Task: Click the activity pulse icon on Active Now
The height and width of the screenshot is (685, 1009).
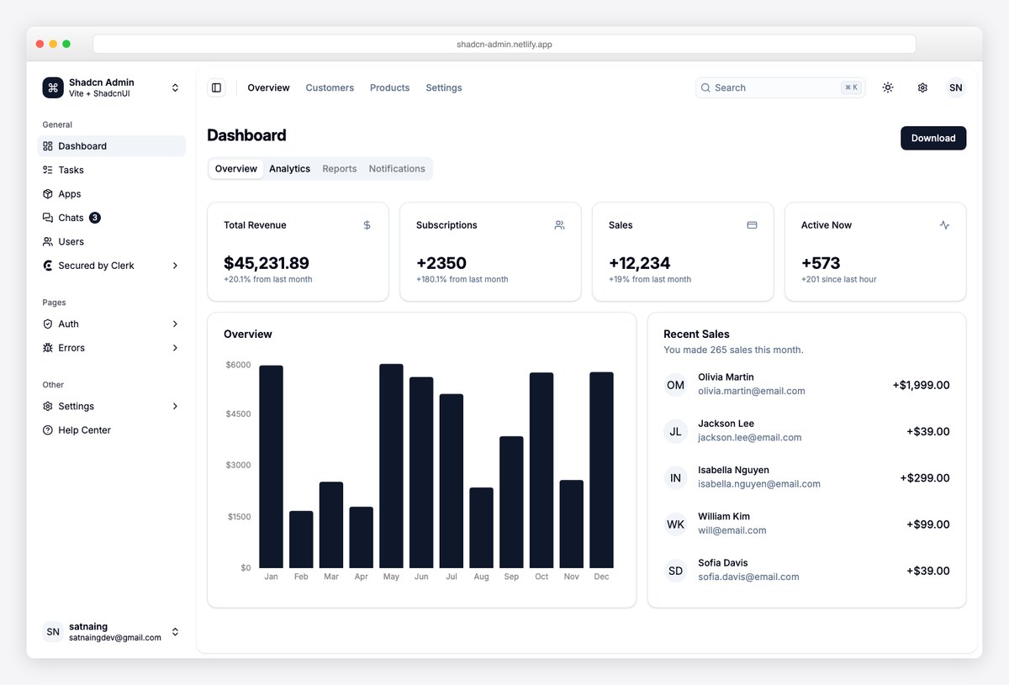Action: tap(944, 225)
